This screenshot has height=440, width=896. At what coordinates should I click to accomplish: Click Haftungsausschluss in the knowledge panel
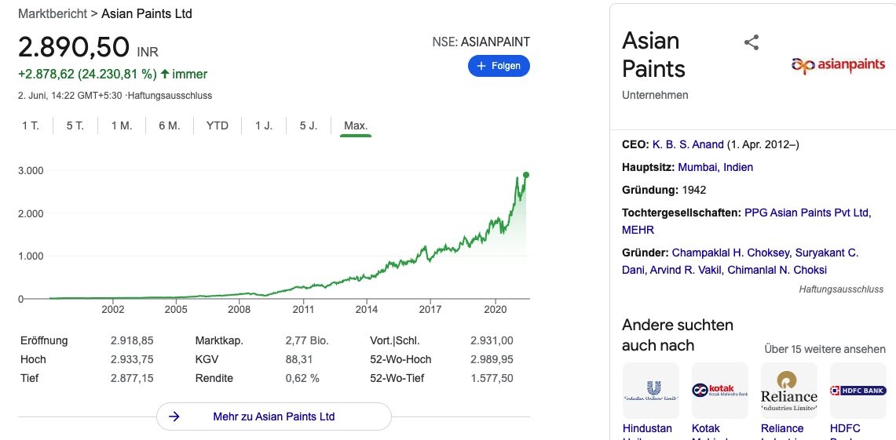point(841,289)
